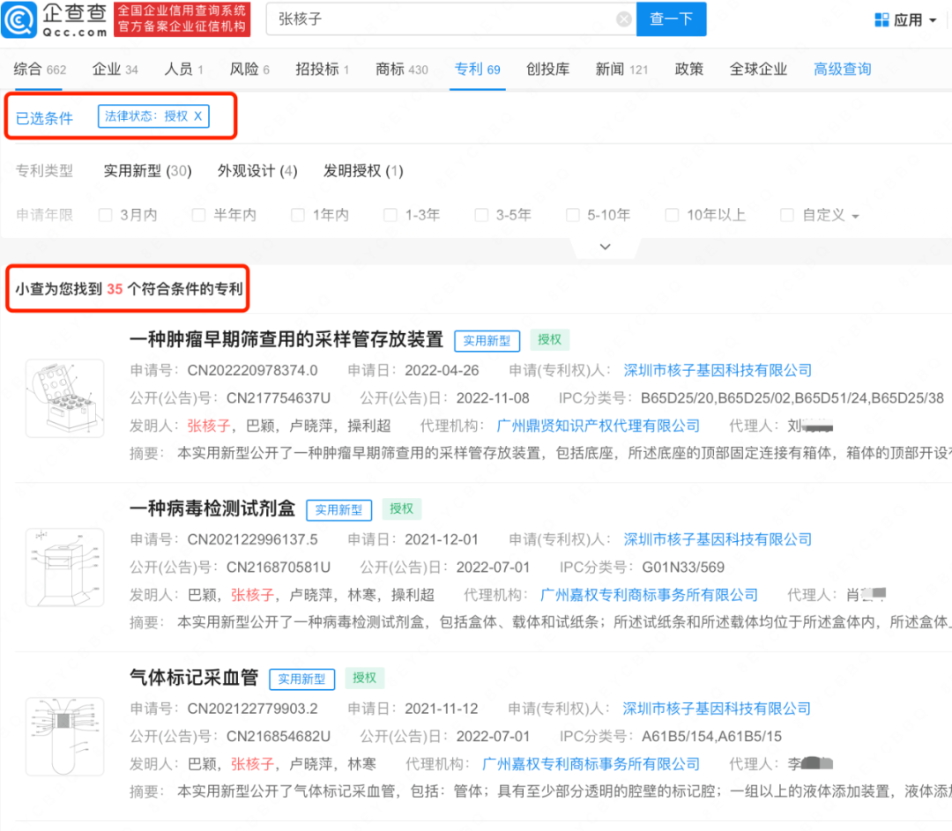Clear the search box with the X icon
Screen dimensions: 952x831
(623, 19)
